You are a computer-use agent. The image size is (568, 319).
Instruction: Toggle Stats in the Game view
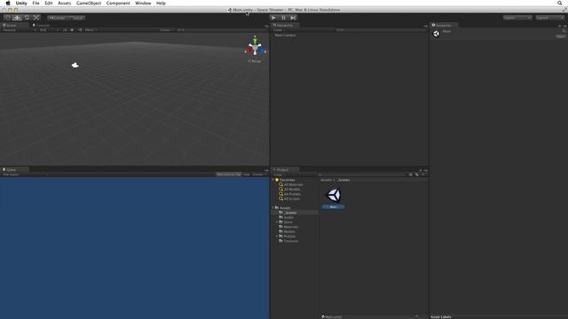(247, 175)
